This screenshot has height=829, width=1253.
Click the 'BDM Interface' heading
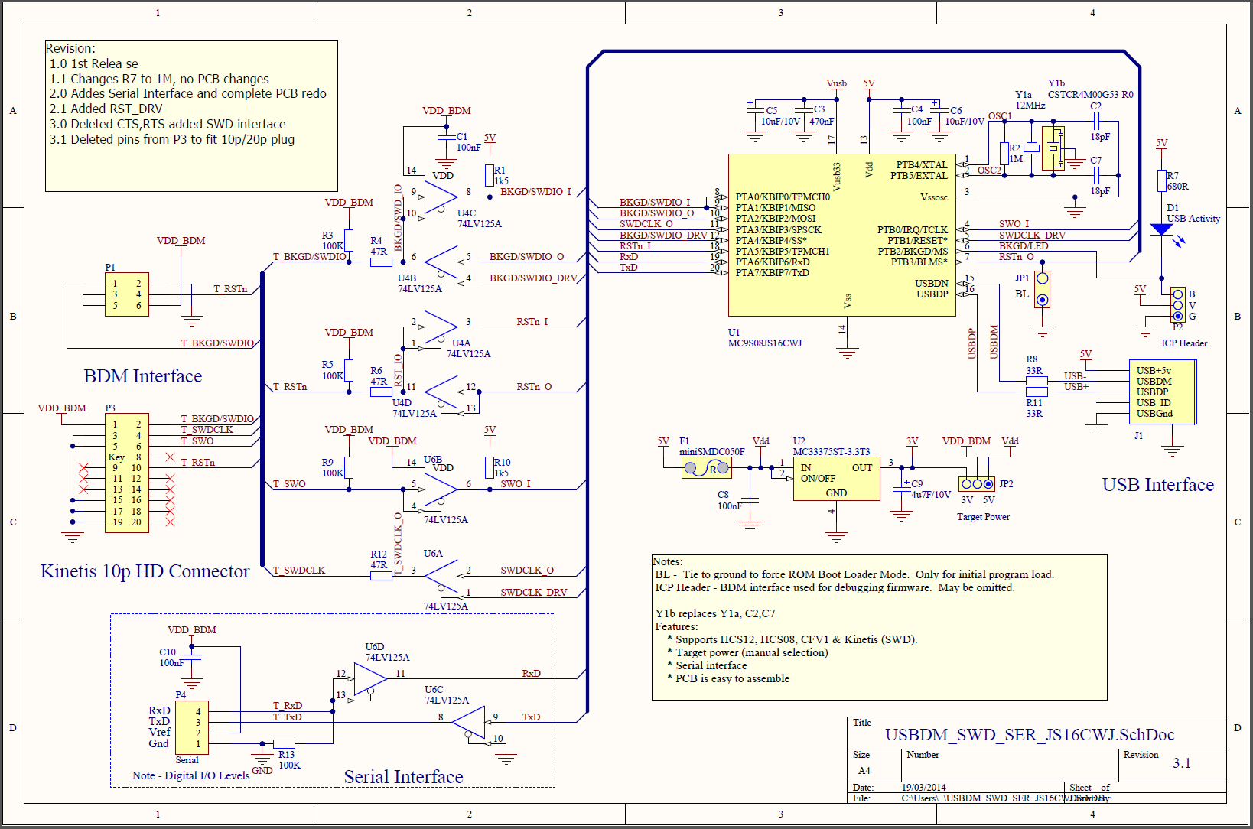pyautogui.click(x=143, y=376)
